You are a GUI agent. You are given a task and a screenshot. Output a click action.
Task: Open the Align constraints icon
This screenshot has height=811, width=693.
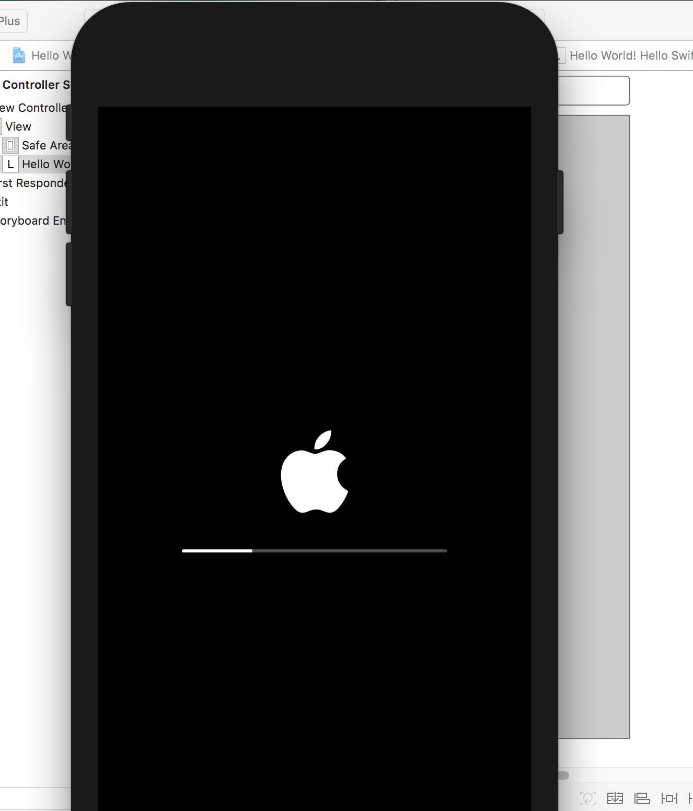tap(643, 798)
